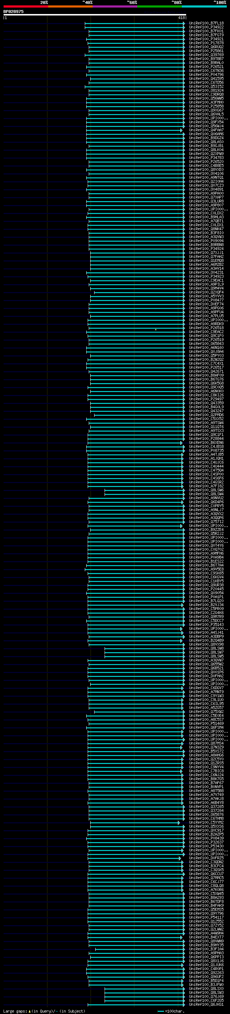
Task: Open hit UniRef100_B7FK01
Action: pos(206,31)
